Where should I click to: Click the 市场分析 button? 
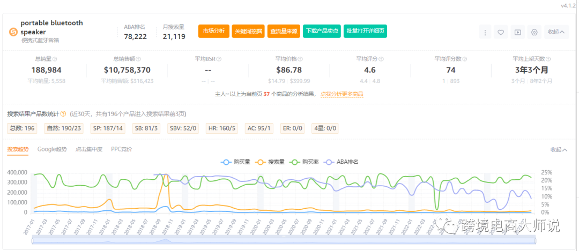coord(214,31)
